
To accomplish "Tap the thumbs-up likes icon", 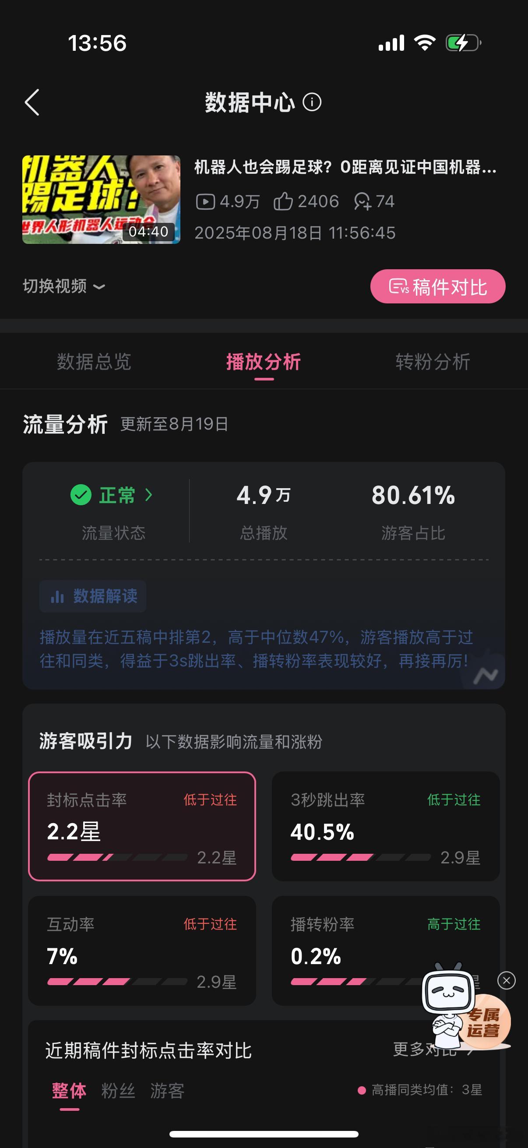I will [283, 201].
